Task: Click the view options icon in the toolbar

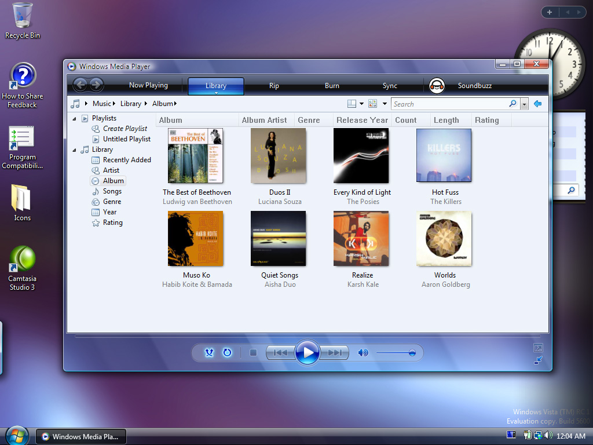Action: pos(372,103)
